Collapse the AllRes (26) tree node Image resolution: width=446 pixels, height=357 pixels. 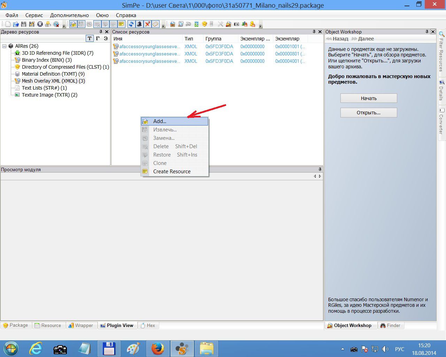click(4, 46)
